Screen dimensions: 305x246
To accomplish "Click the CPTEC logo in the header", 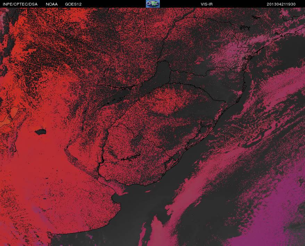I will (153, 4).
